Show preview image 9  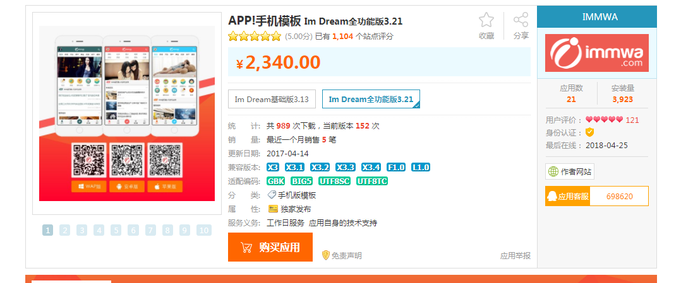[x=184, y=230]
